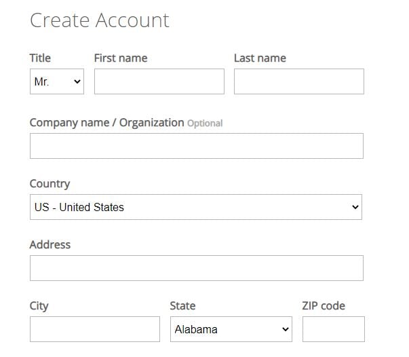Click the "ZIP code" field label

[324, 305]
